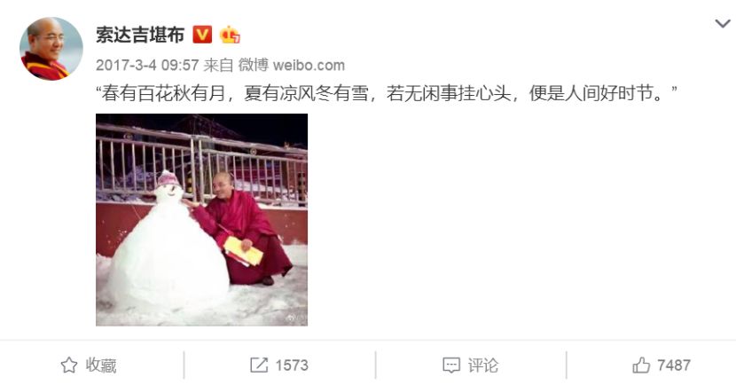Click the comment speech bubble icon
This screenshot has width=736, height=385.
[x=451, y=365]
